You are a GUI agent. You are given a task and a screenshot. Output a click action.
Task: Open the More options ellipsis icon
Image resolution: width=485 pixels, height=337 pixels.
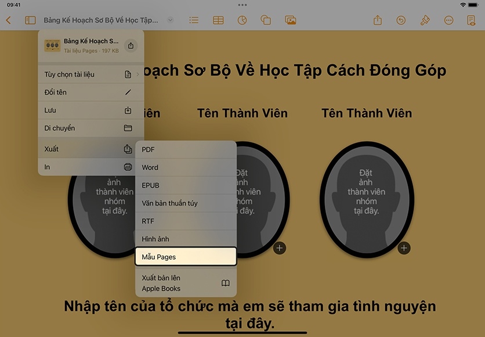[x=448, y=20]
